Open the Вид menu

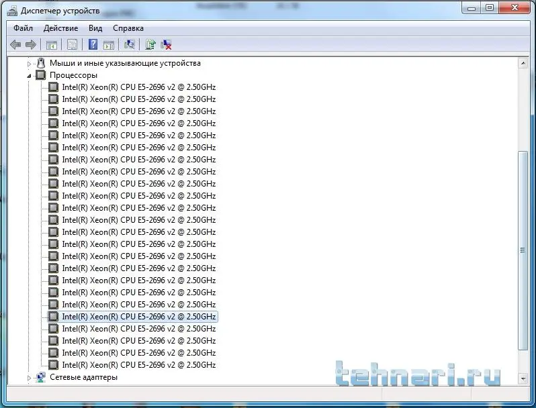pyautogui.click(x=95, y=28)
